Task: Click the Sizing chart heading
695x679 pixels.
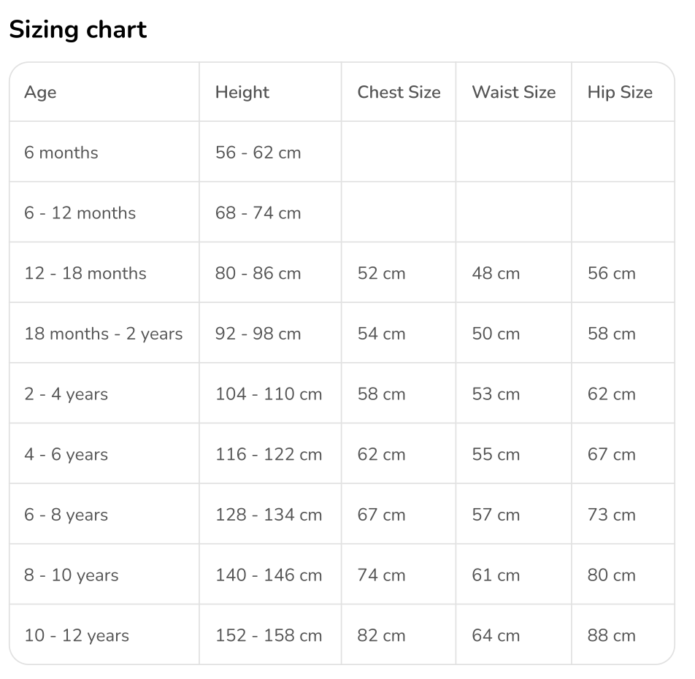Action: click(78, 30)
